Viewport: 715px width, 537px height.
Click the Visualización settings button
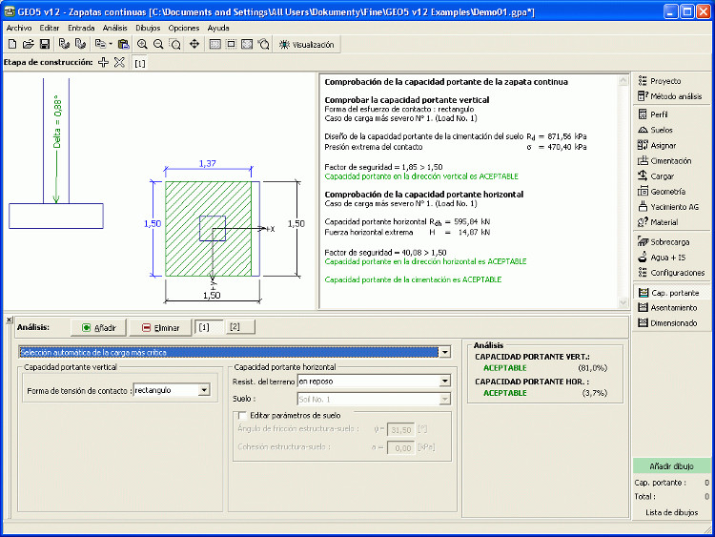pos(307,45)
